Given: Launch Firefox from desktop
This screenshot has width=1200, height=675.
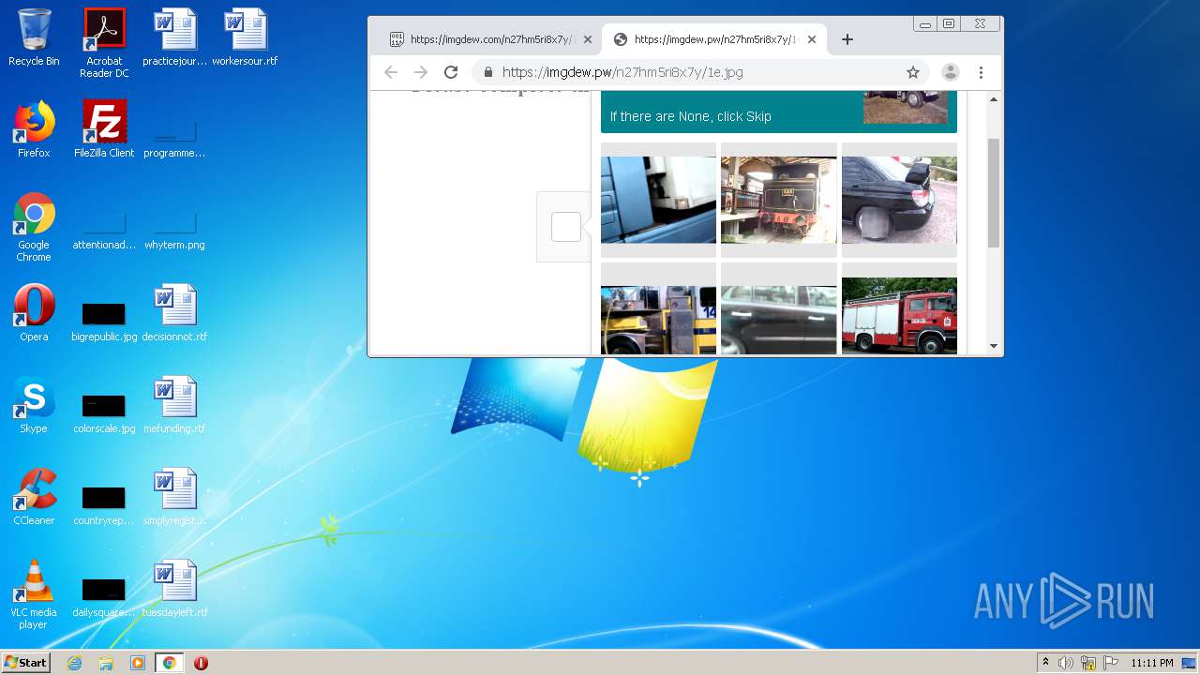Looking at the screenshot, I should (x=34, y=129).
